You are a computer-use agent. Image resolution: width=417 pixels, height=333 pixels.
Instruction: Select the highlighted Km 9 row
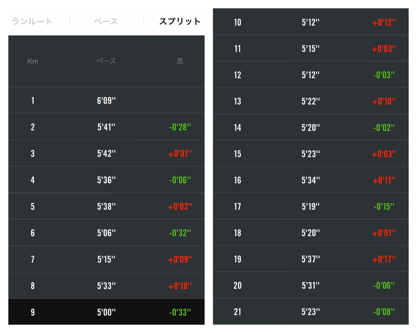pyautogui.click(x=106, y=312)
